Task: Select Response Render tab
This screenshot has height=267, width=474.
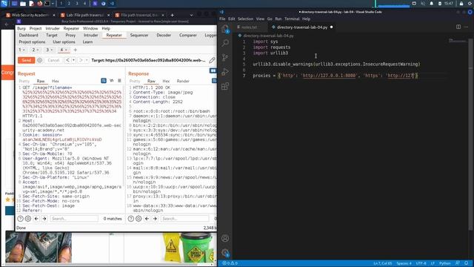Action: [183, 81]
